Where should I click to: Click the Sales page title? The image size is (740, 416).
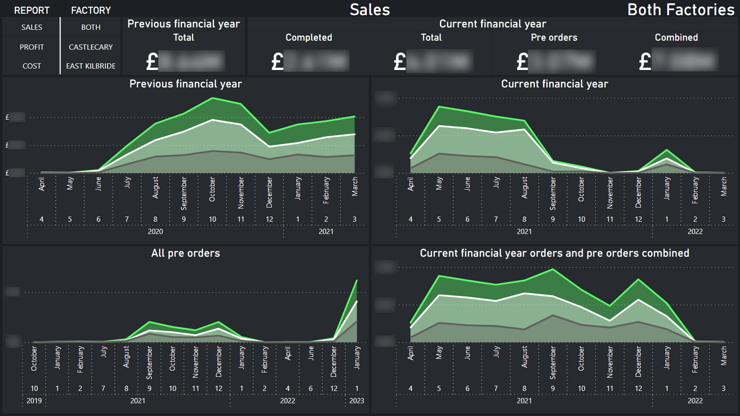(370, 9)
